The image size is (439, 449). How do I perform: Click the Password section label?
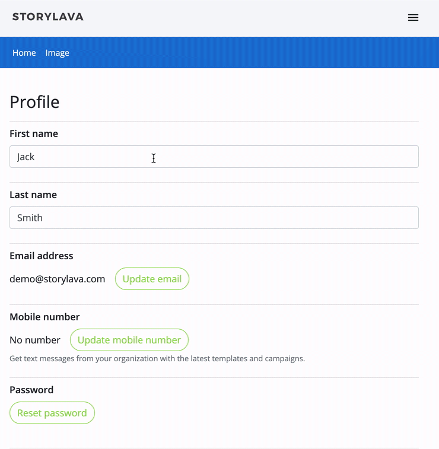pos(31,390)
